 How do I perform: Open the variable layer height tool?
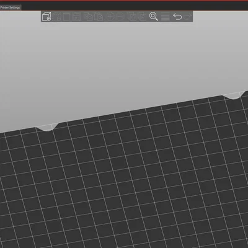166,16
